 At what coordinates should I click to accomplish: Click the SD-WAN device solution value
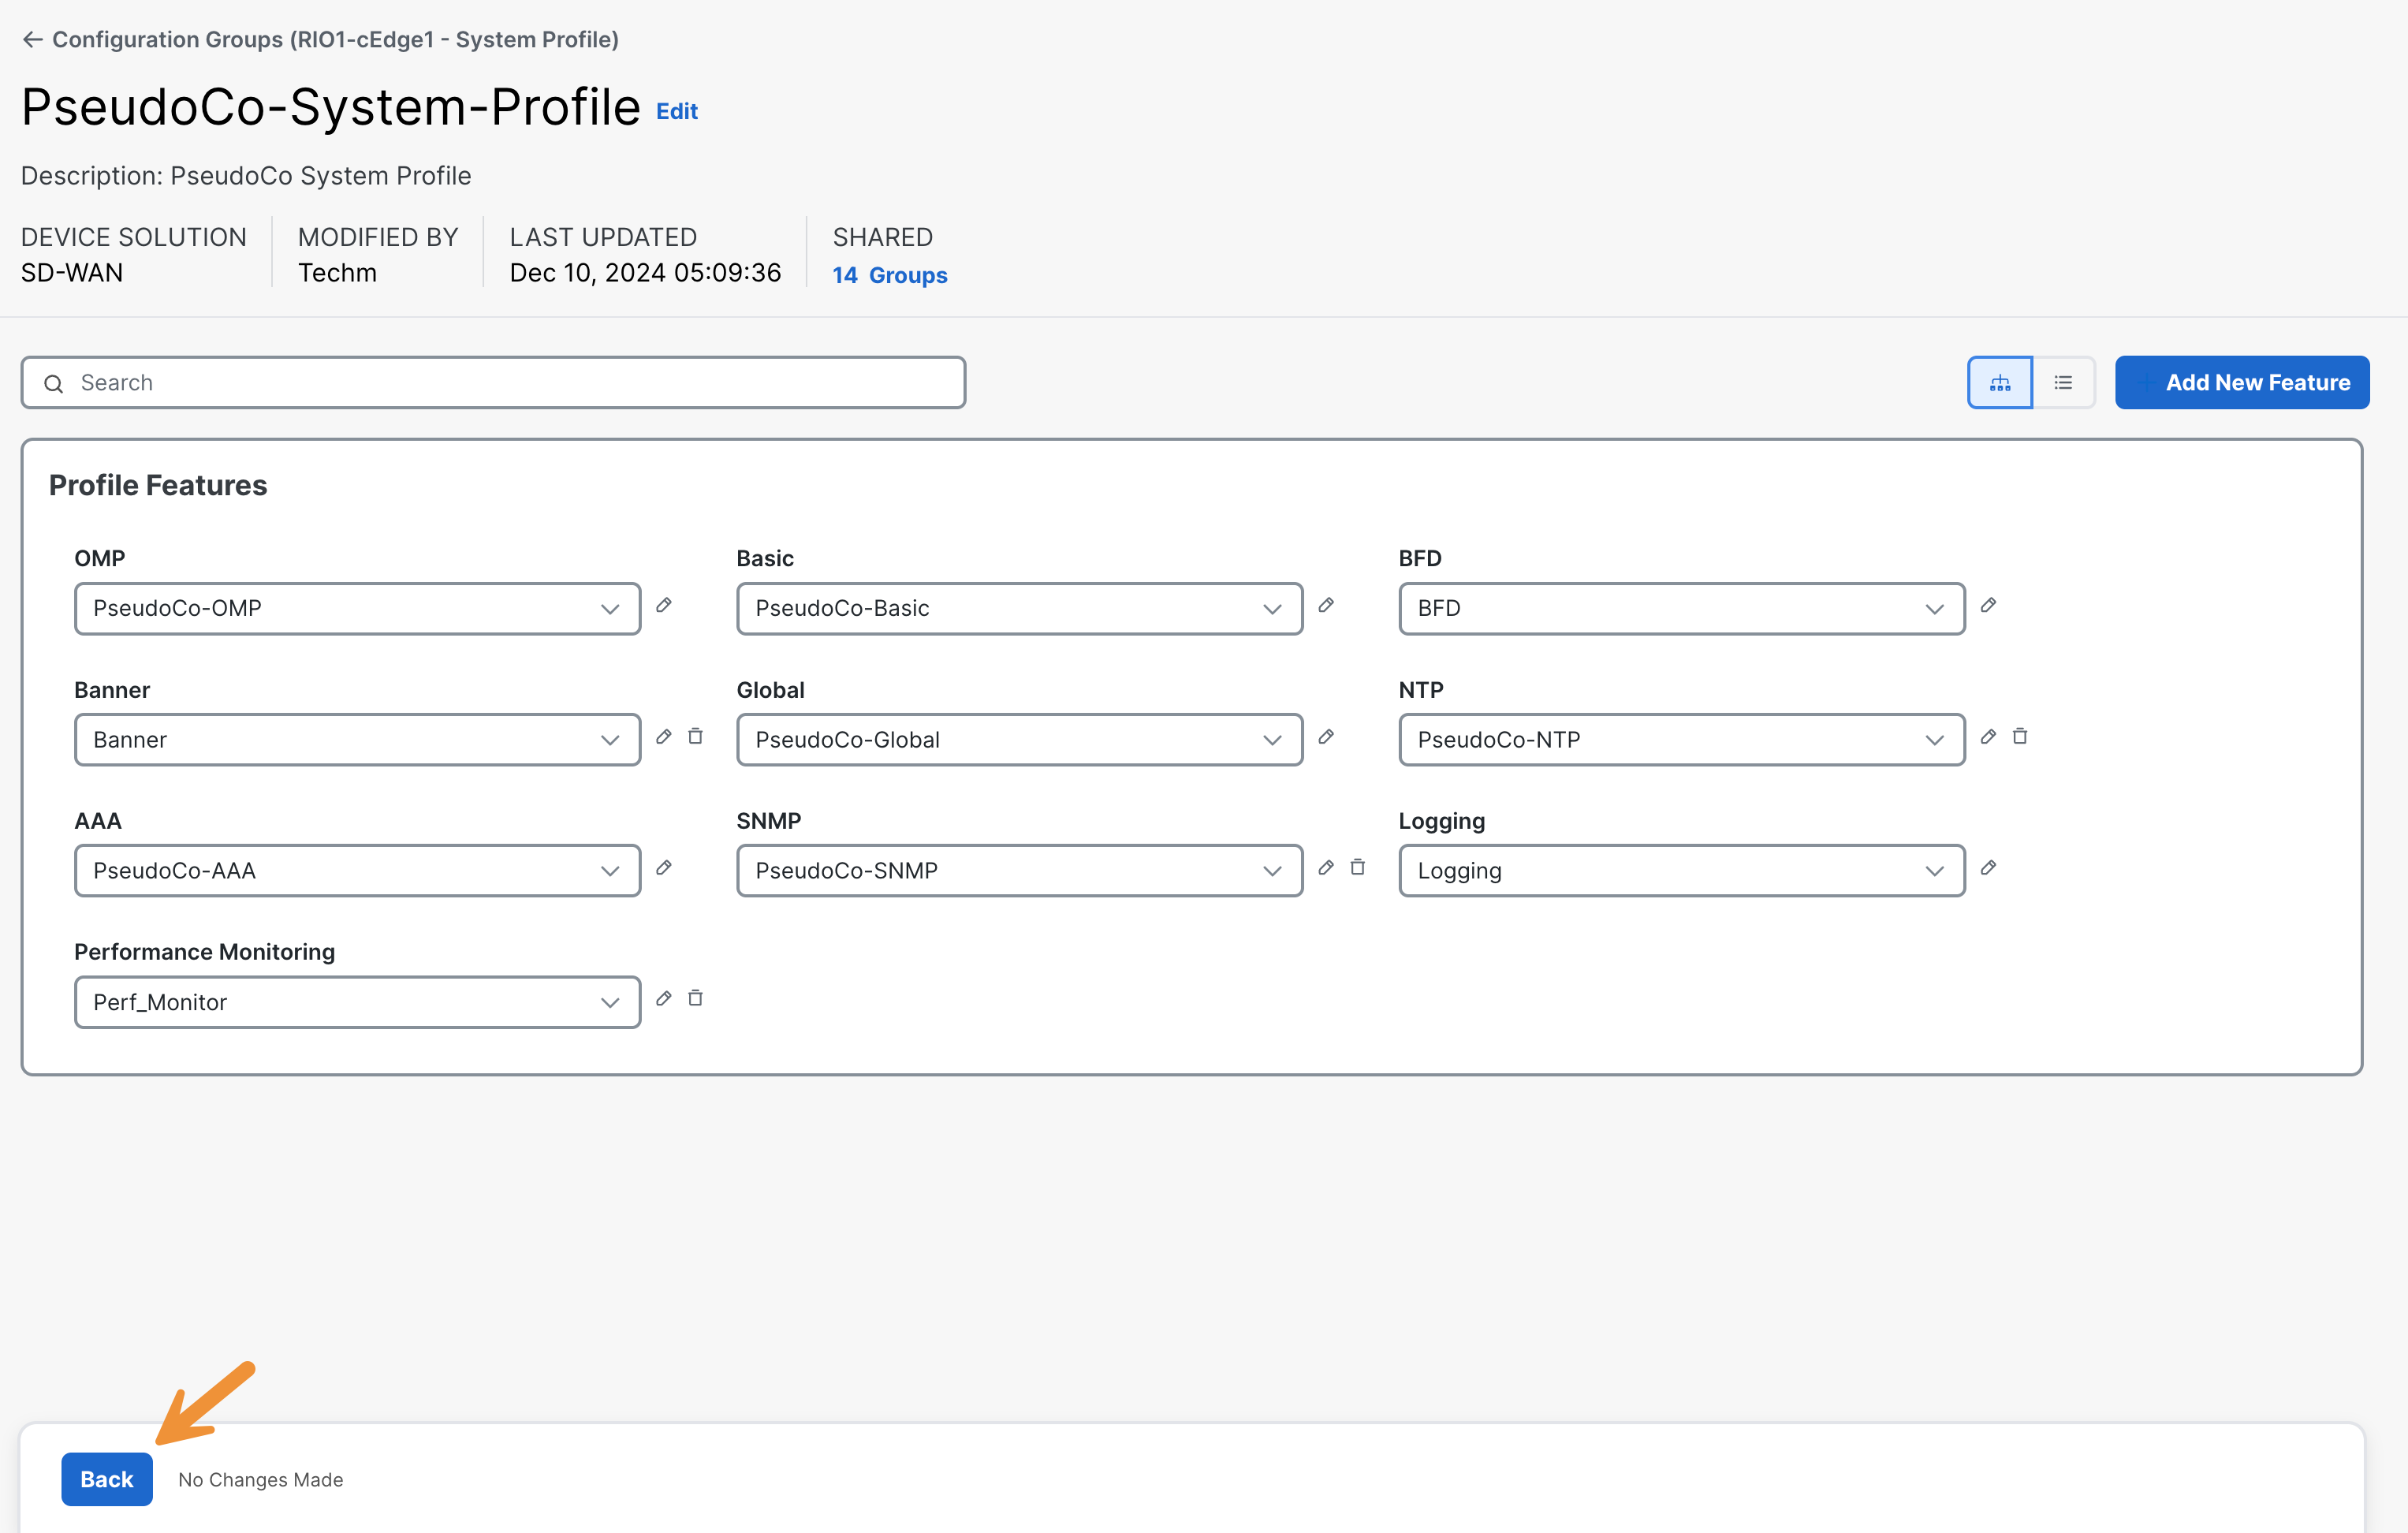pos(72,273)
